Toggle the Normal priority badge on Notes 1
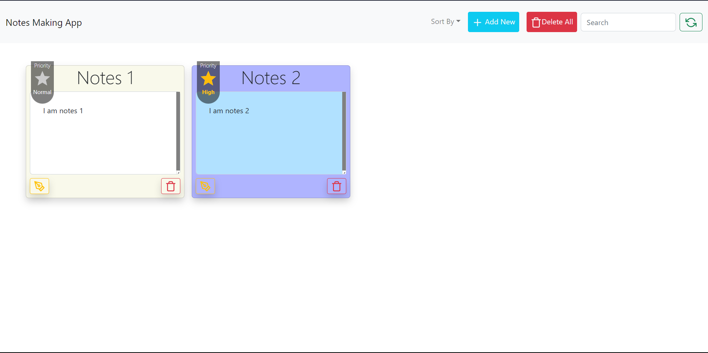Viewport: 708px width, 353px height. point(42,92)
